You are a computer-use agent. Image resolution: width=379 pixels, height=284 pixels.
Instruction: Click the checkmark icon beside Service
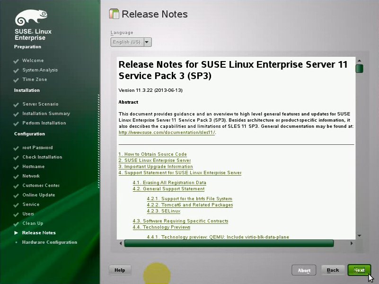coord(16,205)
